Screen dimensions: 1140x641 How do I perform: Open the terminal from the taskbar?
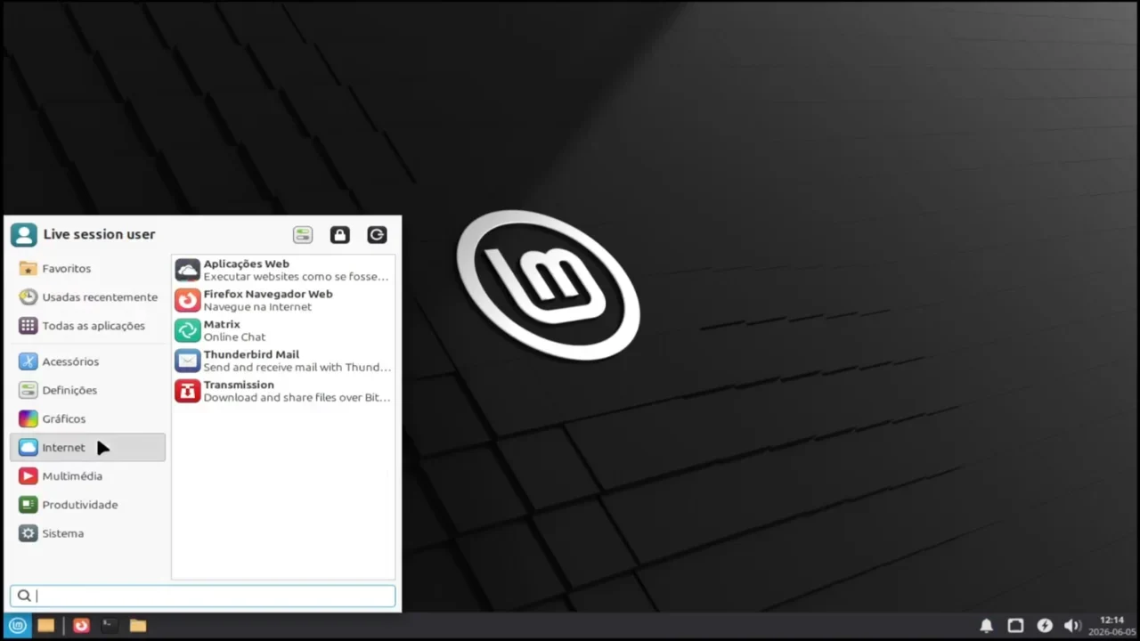point(109,625)
